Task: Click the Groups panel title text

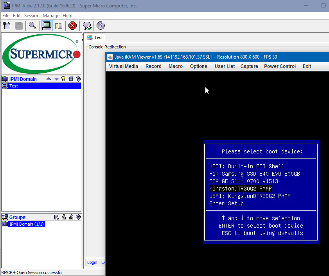Action: [x=17, y=217]
